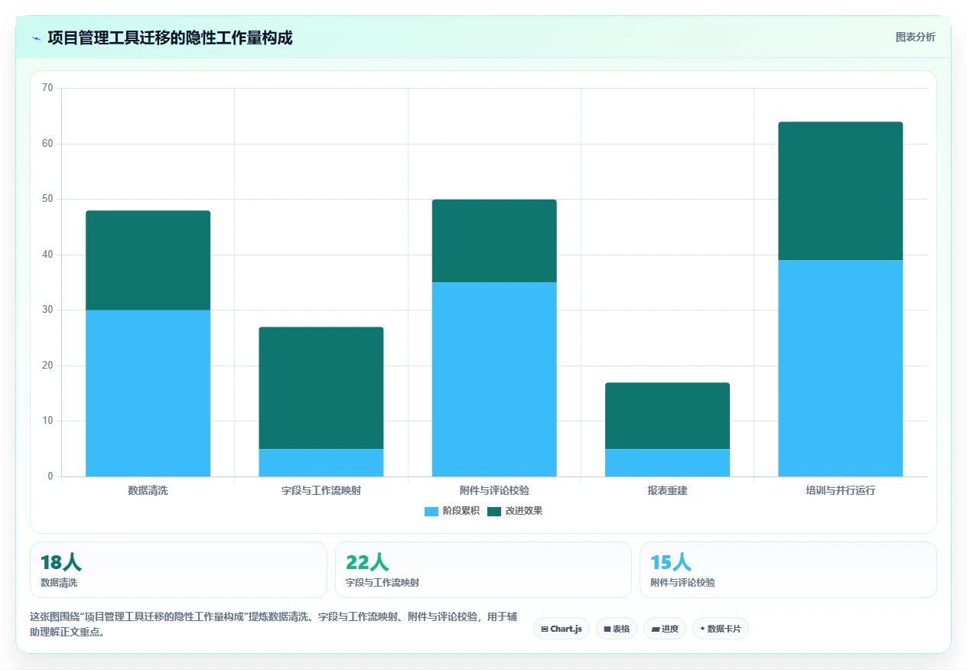The width and height of the screenshot is (967, 670).
Task: Click the green segment of 字段与工作流映射 bar
Action: [x=321, y=388]
